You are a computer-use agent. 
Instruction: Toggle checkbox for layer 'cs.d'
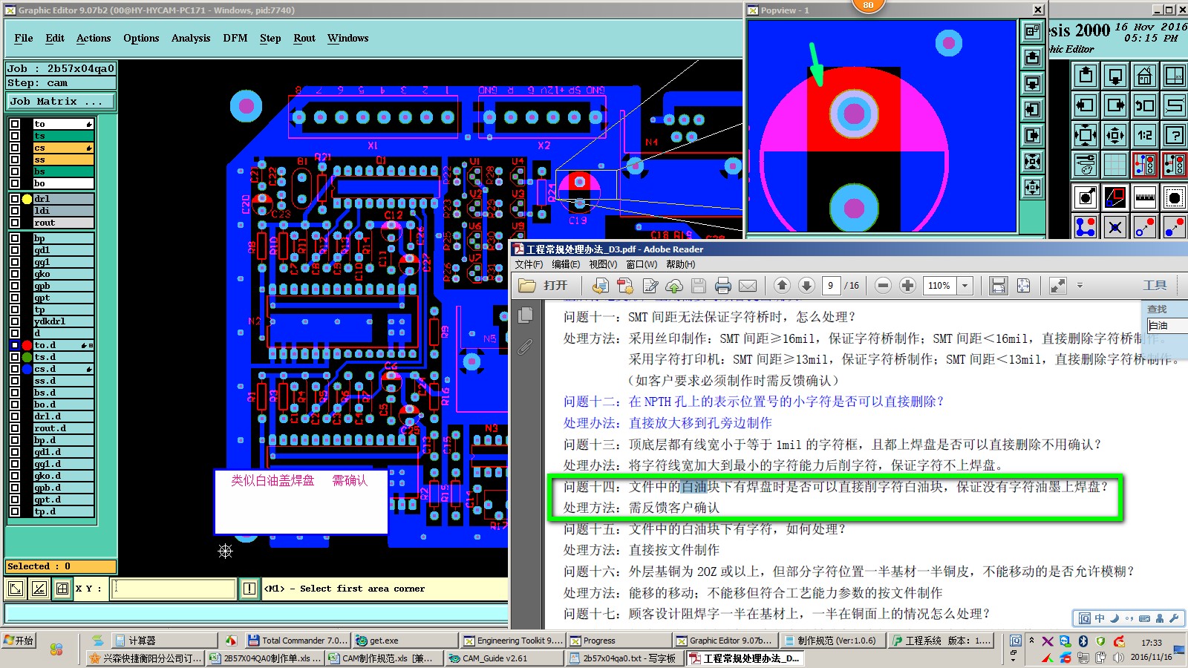pos(15,369)
